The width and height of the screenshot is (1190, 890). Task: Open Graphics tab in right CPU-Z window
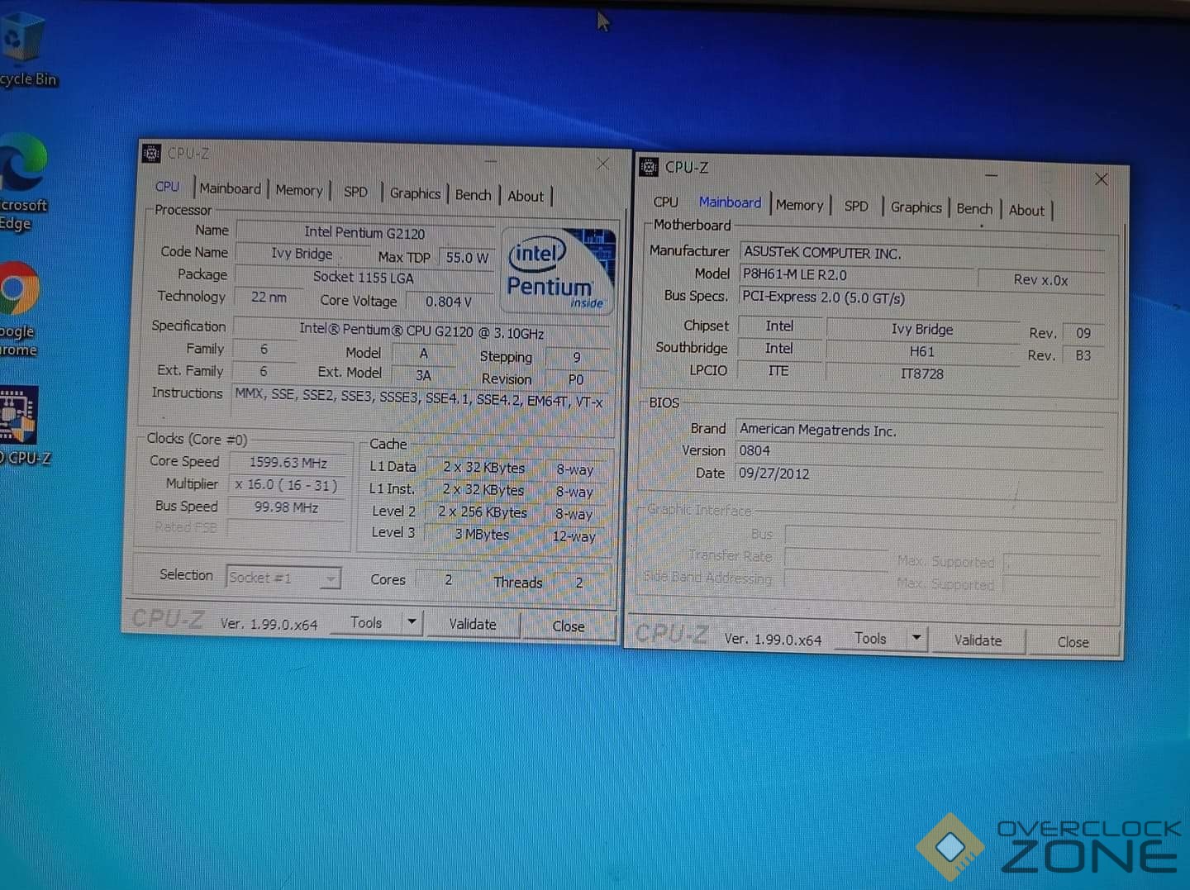click(916, 207)
